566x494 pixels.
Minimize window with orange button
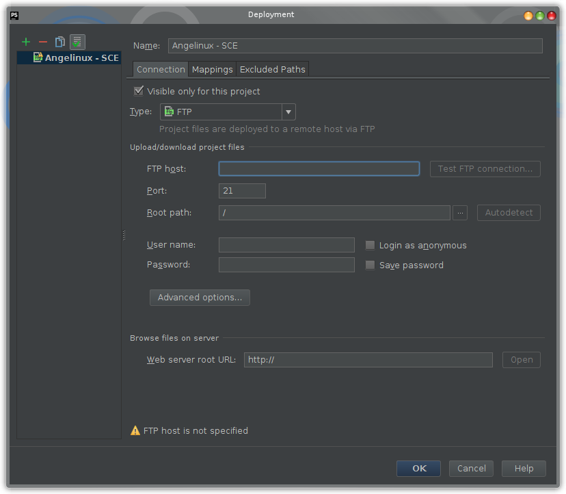click(528, 16)
